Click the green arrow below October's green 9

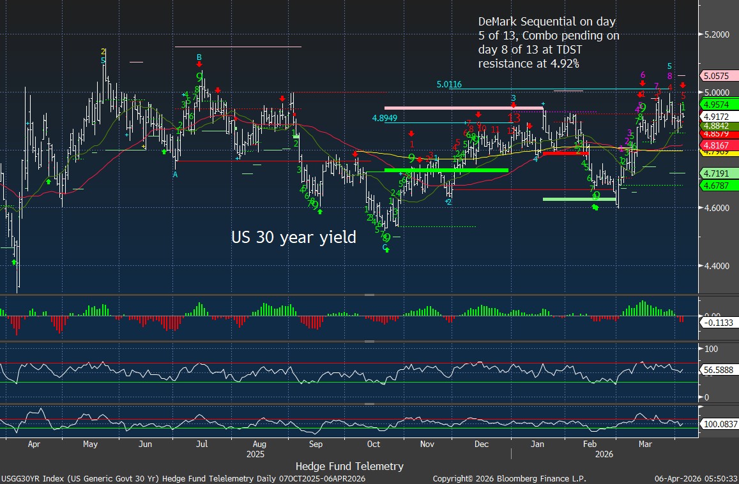click(x=386, y=249)
